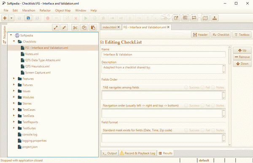This screenshot has height=163, width=253.
Task: Click the Expand All arrows icon in navigator
Action: tap(56, 27)
